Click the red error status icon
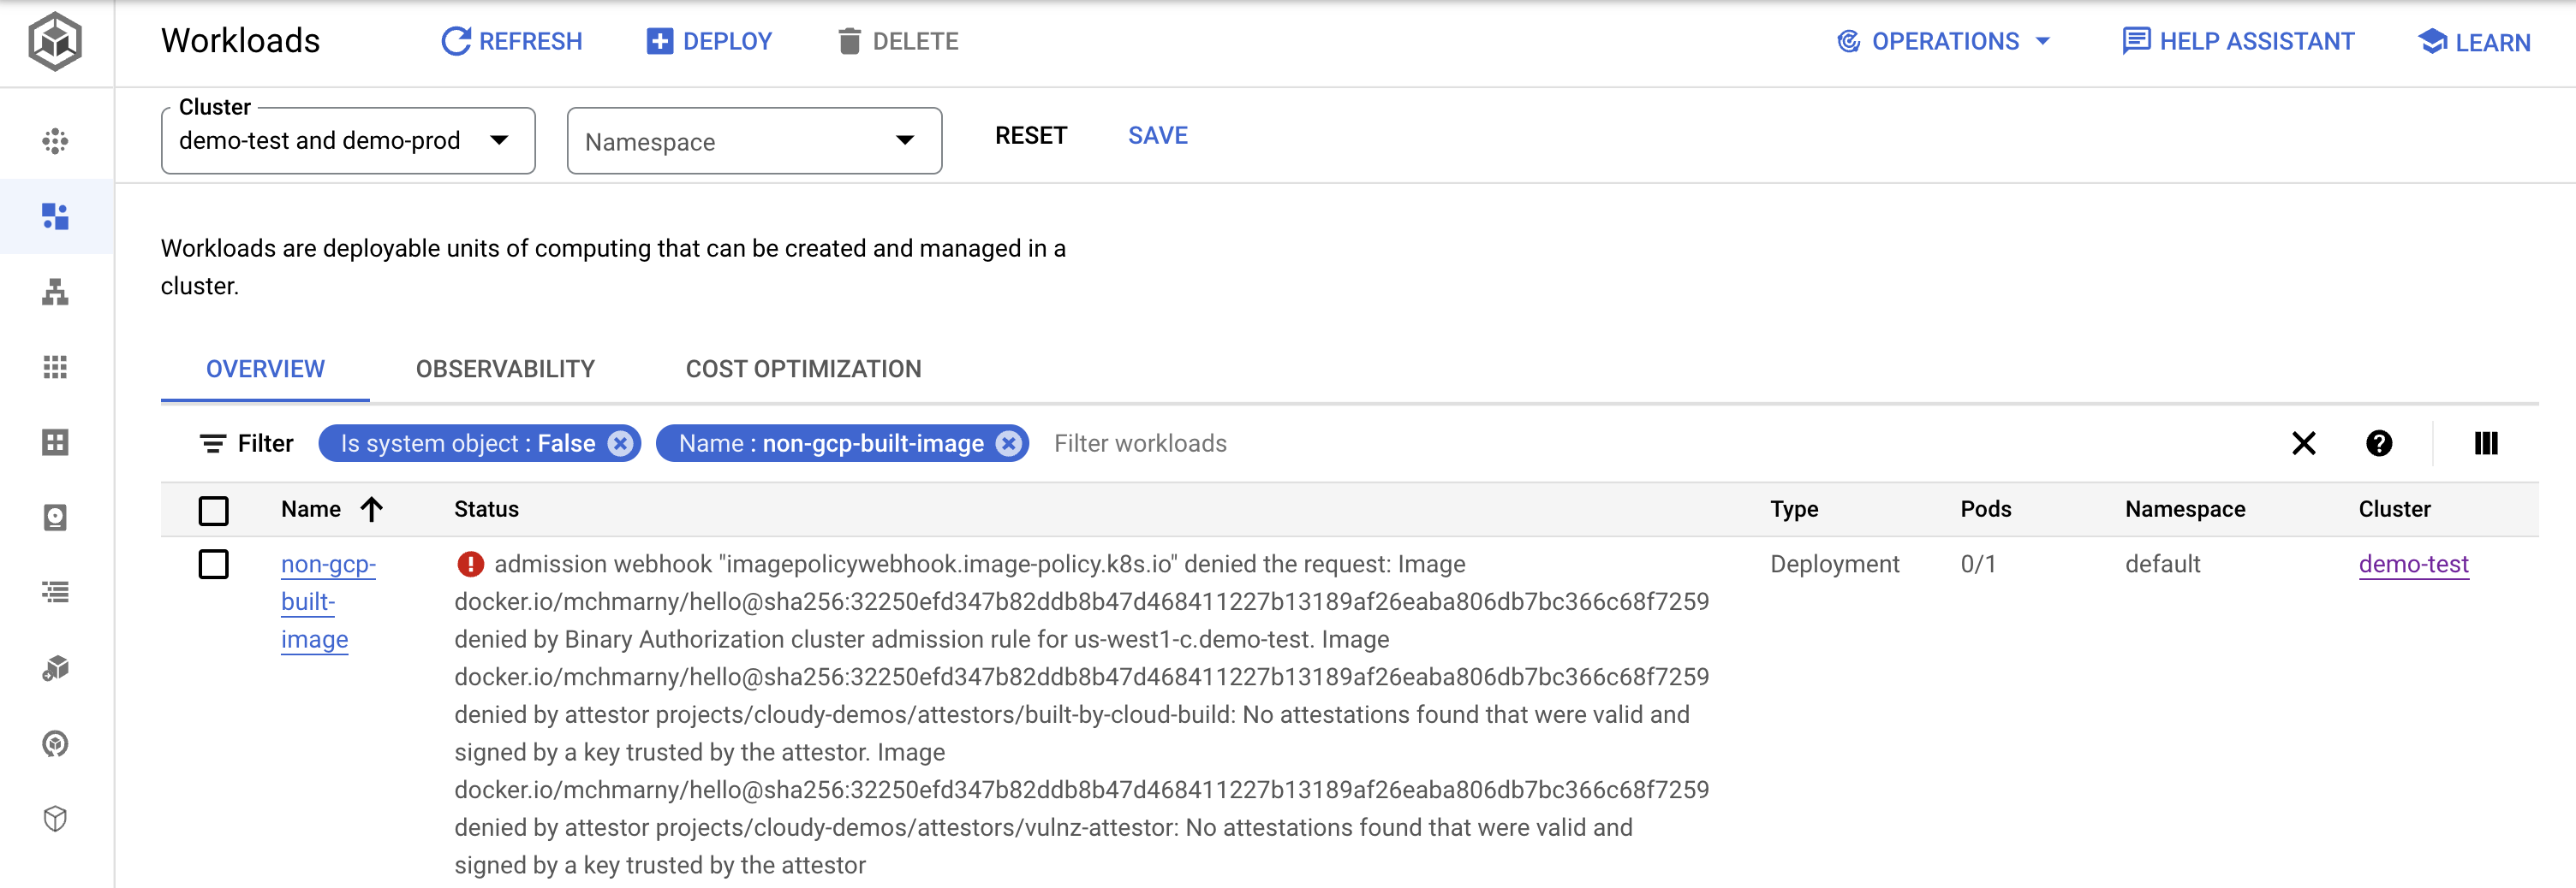The height and width of the screenshot is (888, 2576). (470, 565)
